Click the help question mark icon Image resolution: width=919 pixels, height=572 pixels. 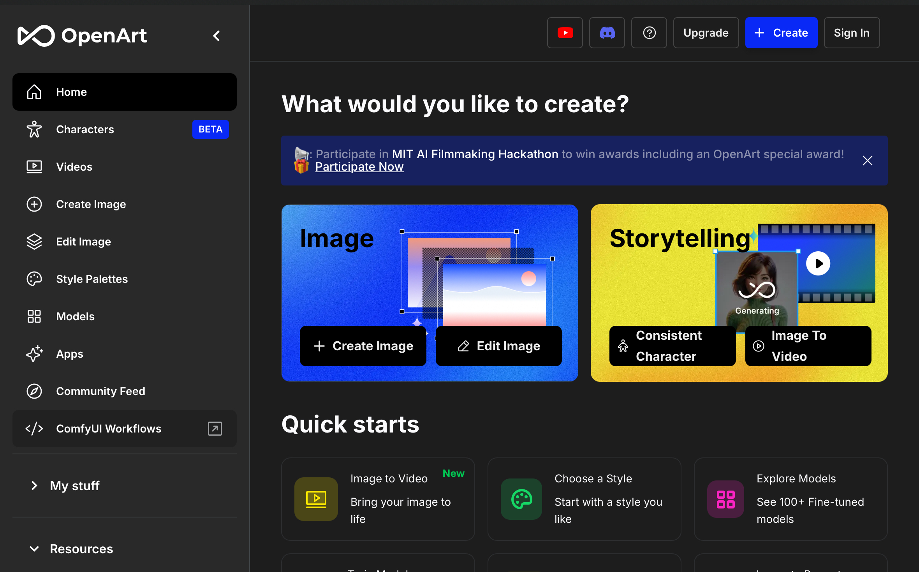point(649,33)
